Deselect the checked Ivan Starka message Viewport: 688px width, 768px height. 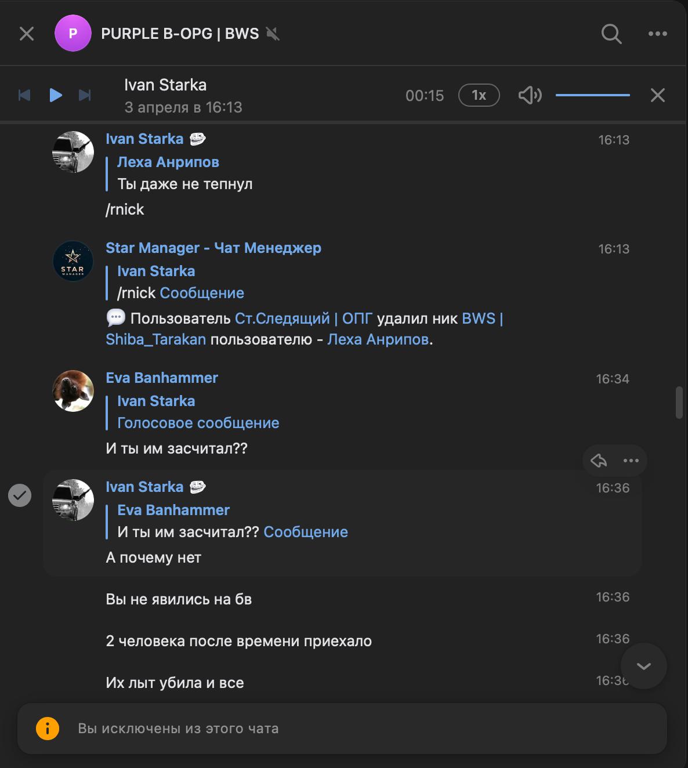(20, 495)
